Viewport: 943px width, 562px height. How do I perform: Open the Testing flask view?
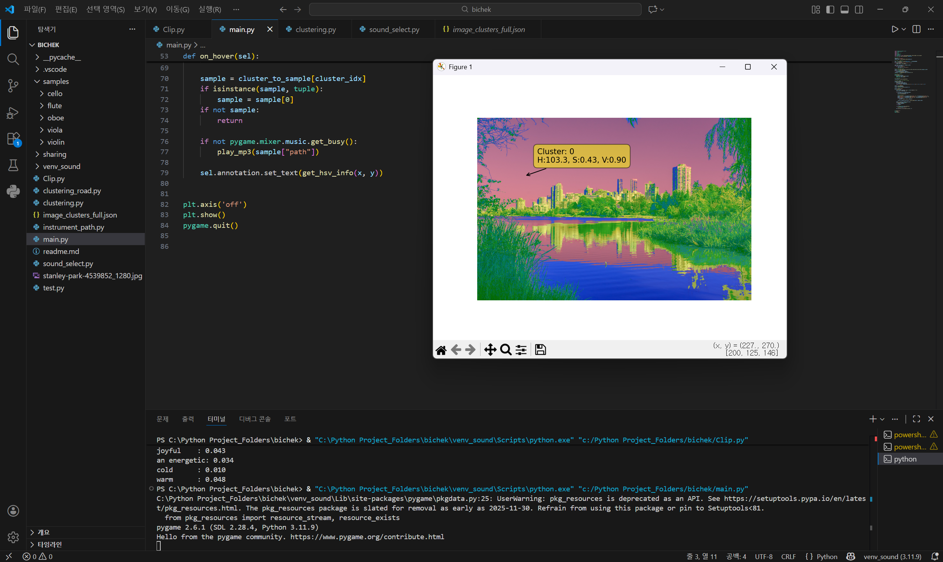click(13, 165)
